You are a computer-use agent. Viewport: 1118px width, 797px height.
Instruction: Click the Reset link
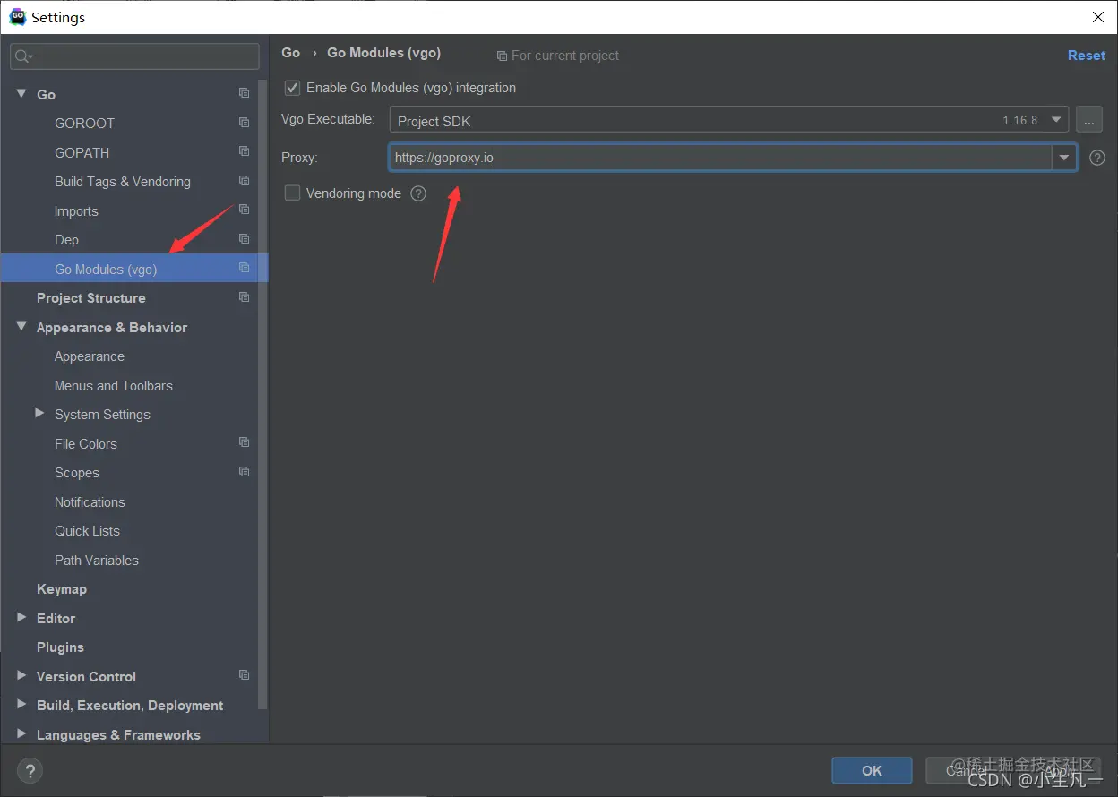(x=1086, y=56)
